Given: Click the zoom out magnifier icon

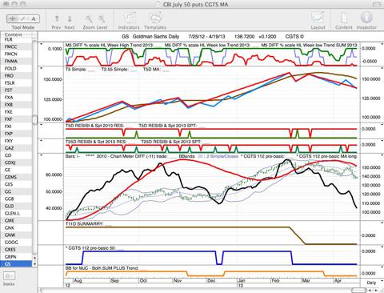Looking at the screenshot, I should (89, 18).
